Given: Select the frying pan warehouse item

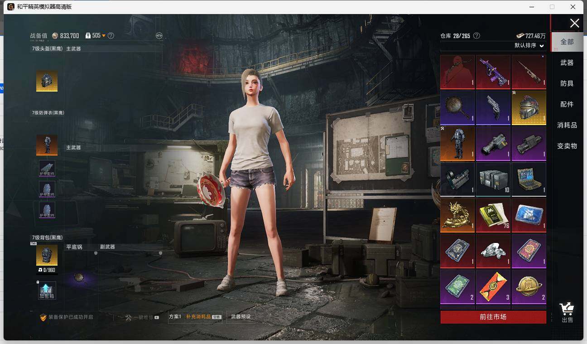Looking at the screenshot, I should [x=457, y=108].
